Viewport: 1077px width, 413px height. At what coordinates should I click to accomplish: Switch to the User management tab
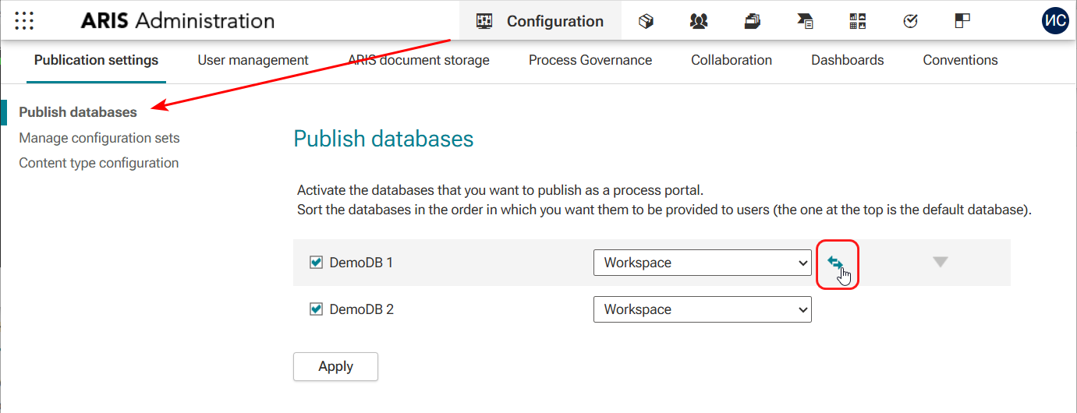click(253, 60)
